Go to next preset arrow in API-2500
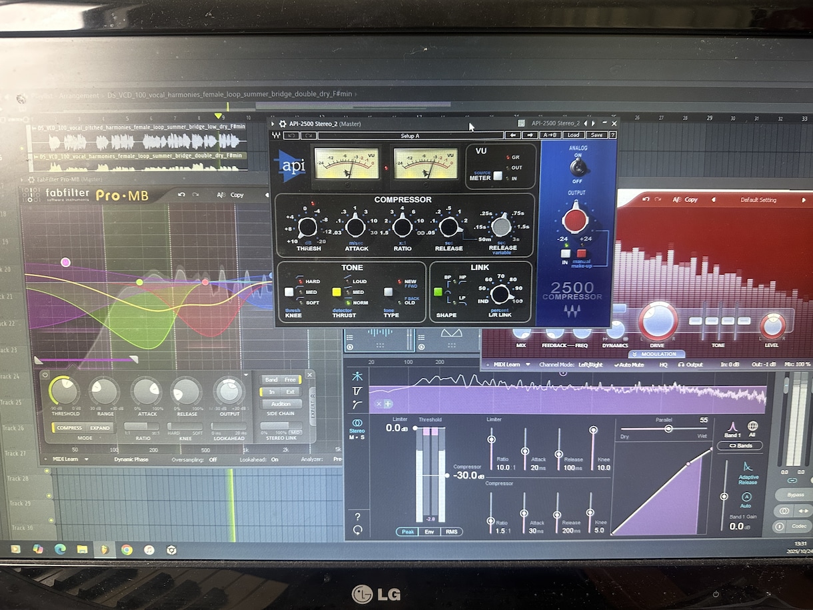813x610 pixels. point(530,135)
